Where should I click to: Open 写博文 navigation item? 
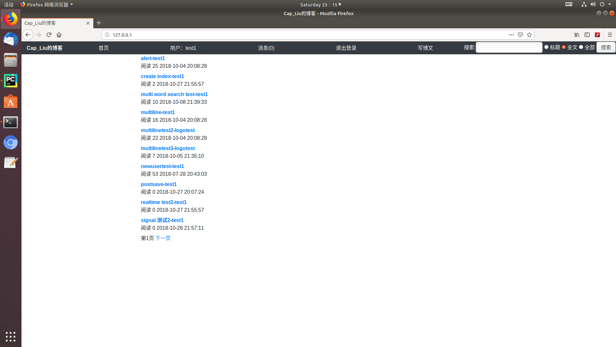pos(425,48)
